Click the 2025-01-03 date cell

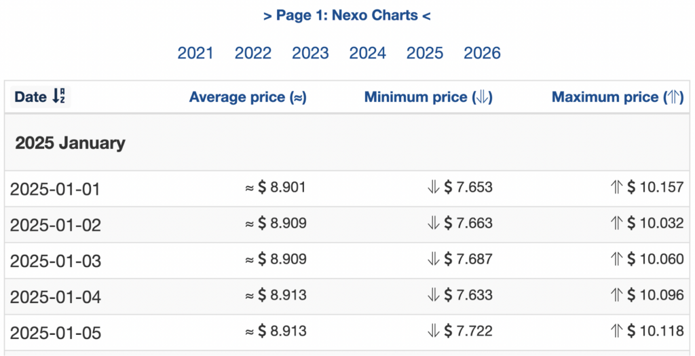pyautogui.click(x=55, y=261)
